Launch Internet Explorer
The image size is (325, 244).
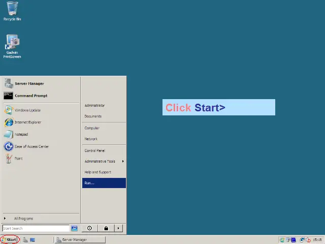point(27,123)
